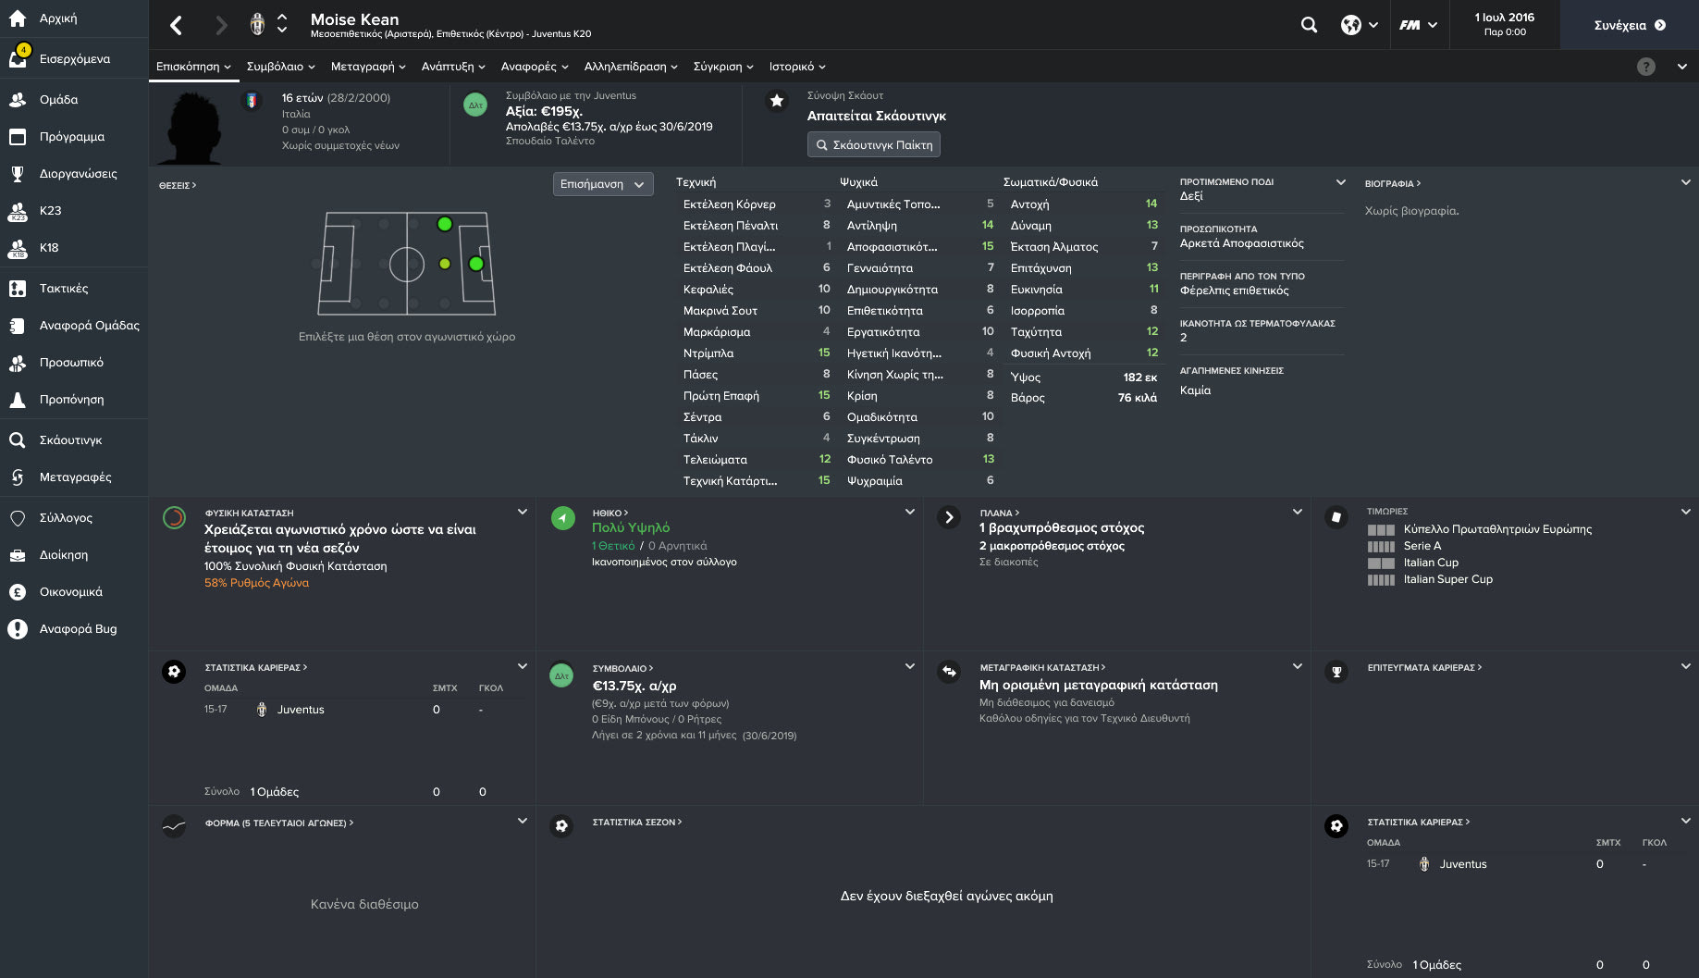Expand the Φυσική Κατάσταση panel chevron
This screenshot has width=1699, height=978.
point(523,512)
